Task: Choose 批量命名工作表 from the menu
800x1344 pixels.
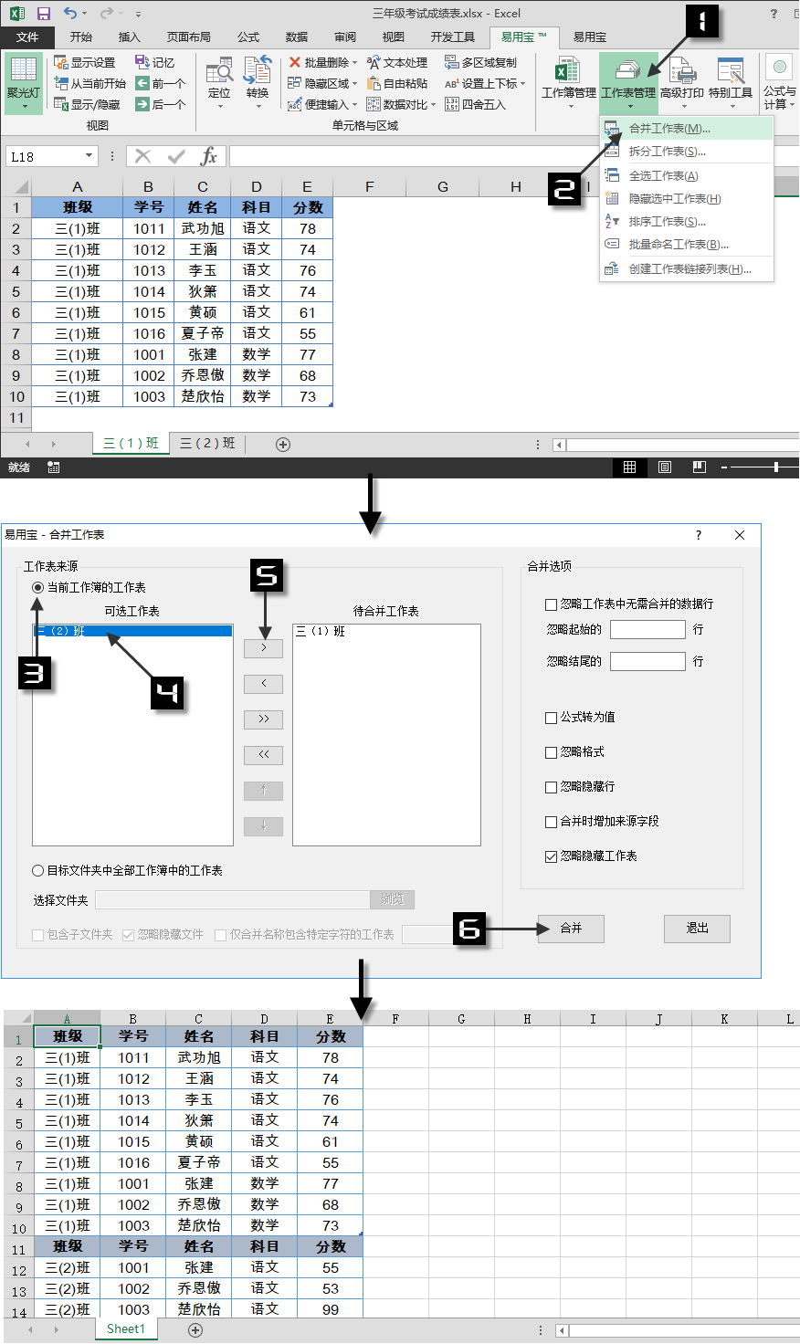Action: [687, 245]
